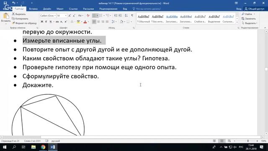268x151 pixels.
Task: Select Format Painter (Формат по образцу)
Action: [x=24, y=23]
